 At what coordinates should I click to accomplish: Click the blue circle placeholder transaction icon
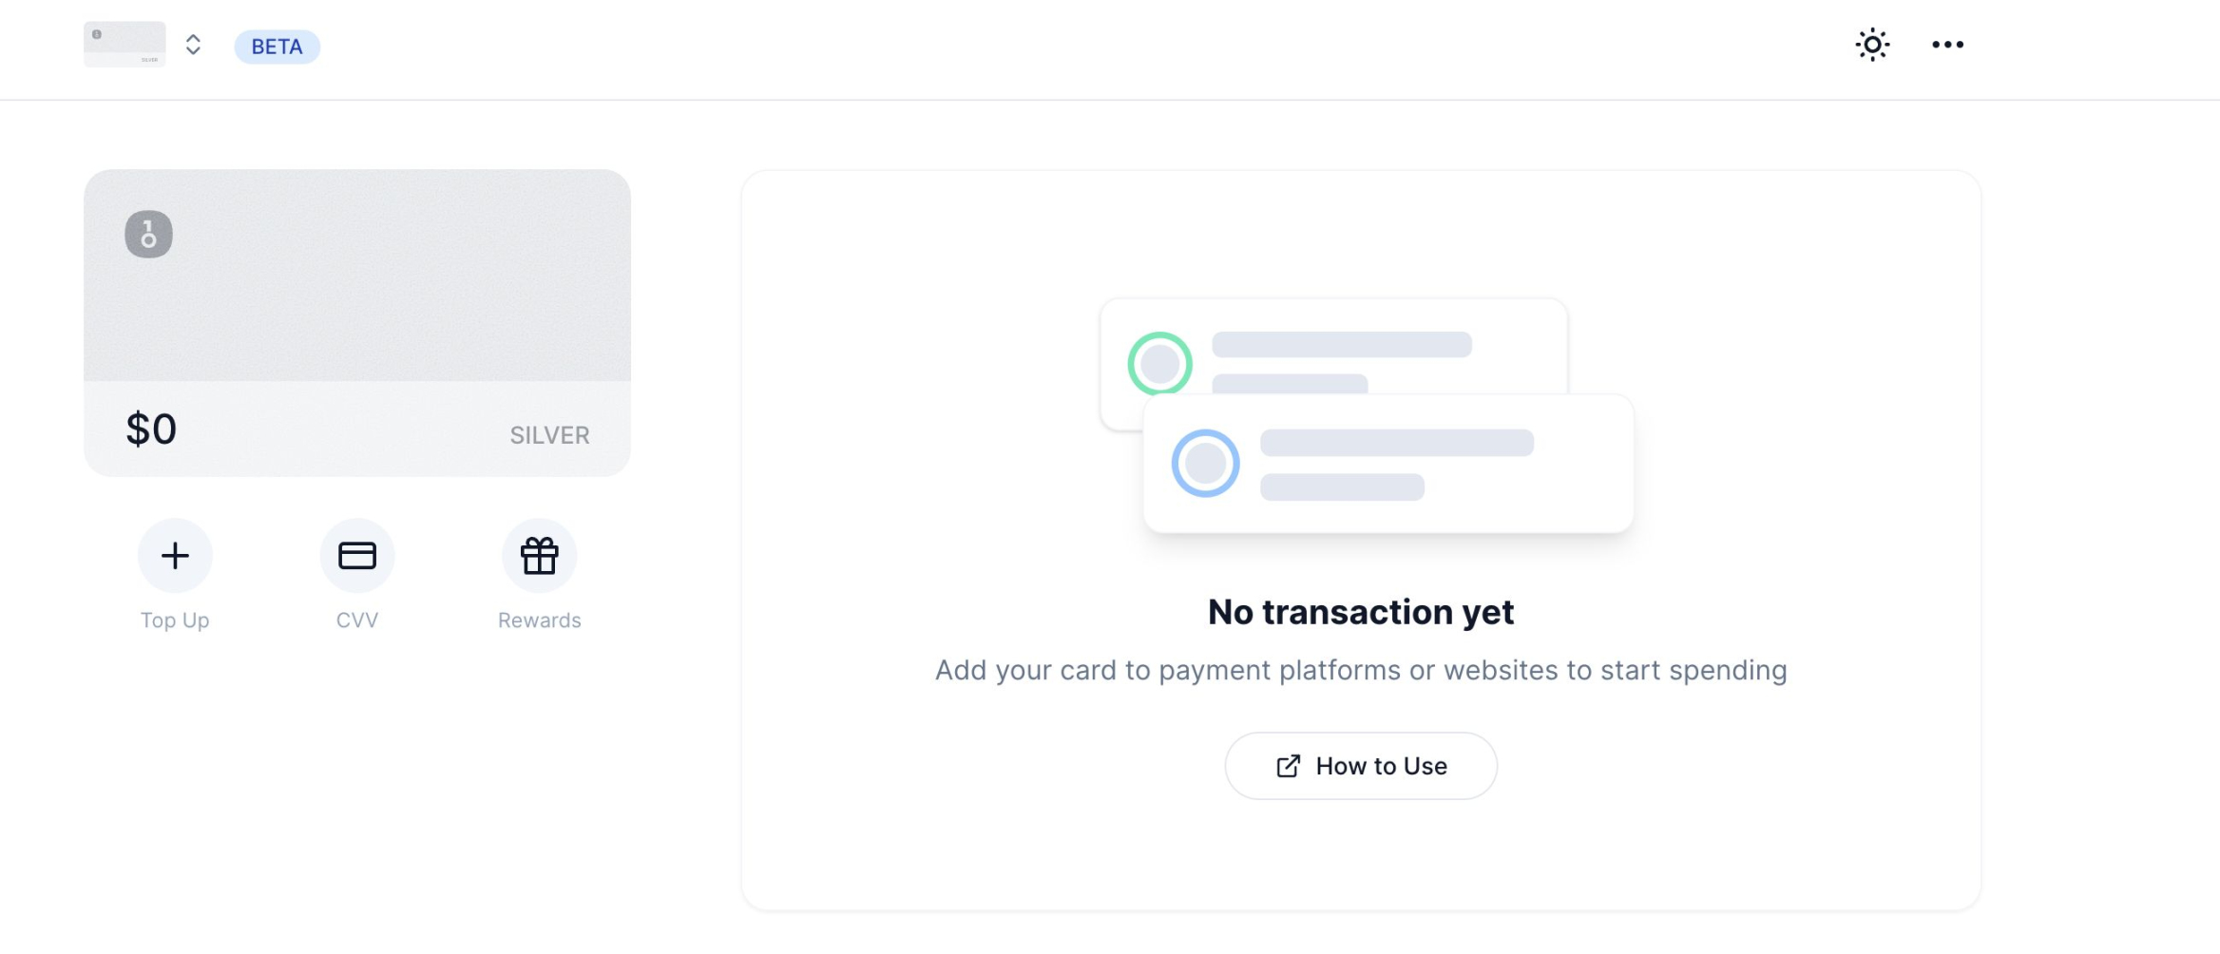(1205, 464)
